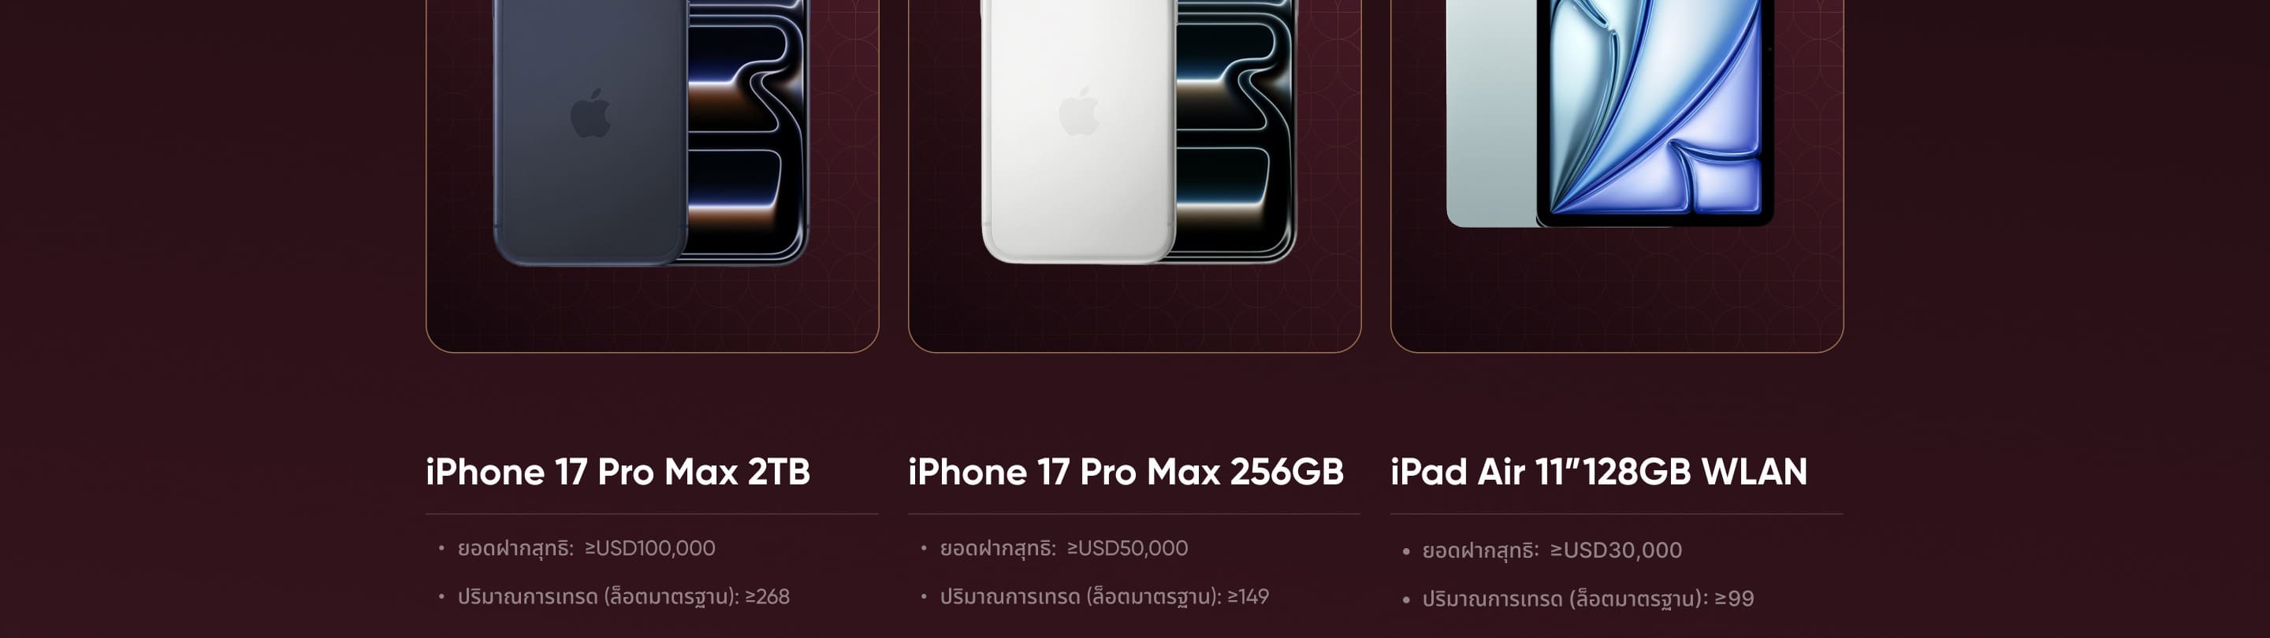
Task: Click the dark blue iPhone 17 Pro Max image
Action: 650,132
